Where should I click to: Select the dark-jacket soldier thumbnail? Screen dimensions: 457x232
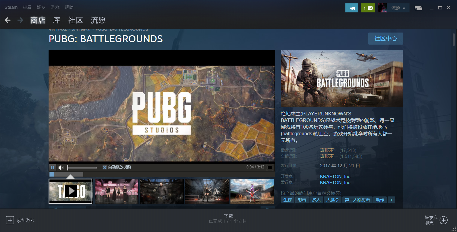coord(162,191)
